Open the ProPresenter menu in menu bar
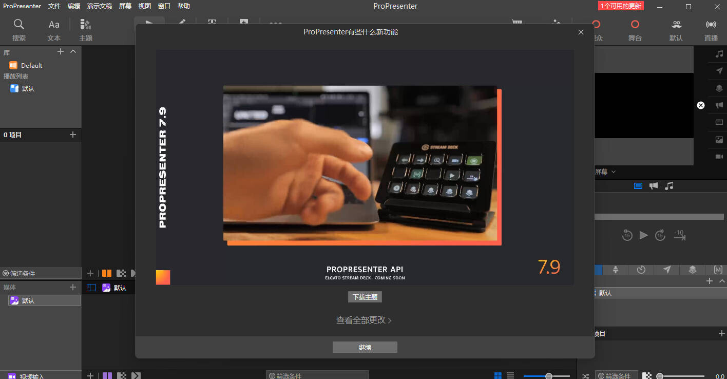Image resolution: width=727 pixels, height=379 pixels. (22, 6)
